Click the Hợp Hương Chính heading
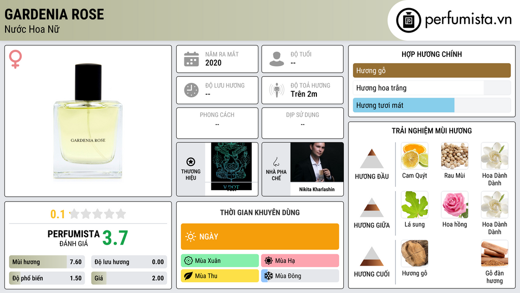520x293 pixels. point(432,54)
